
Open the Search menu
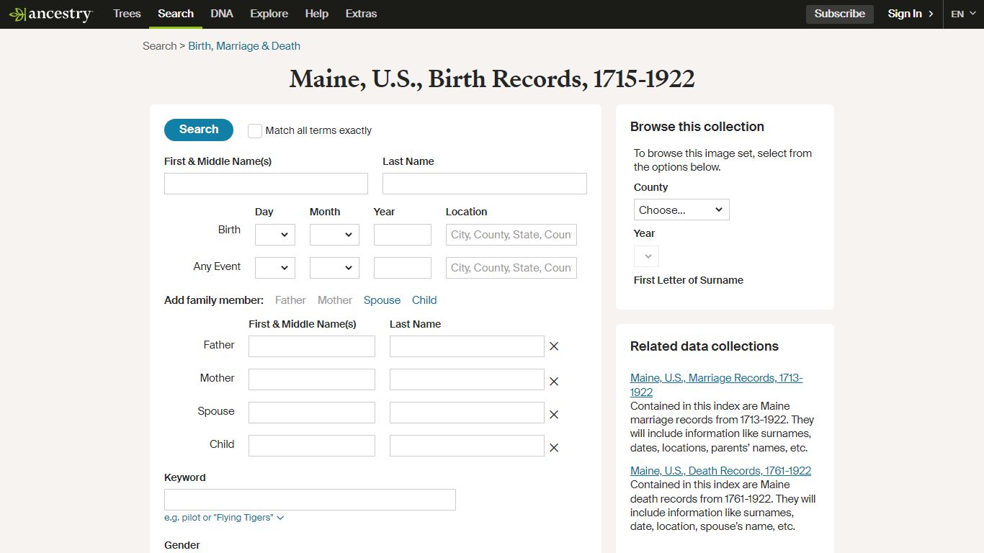click(176, 14)
